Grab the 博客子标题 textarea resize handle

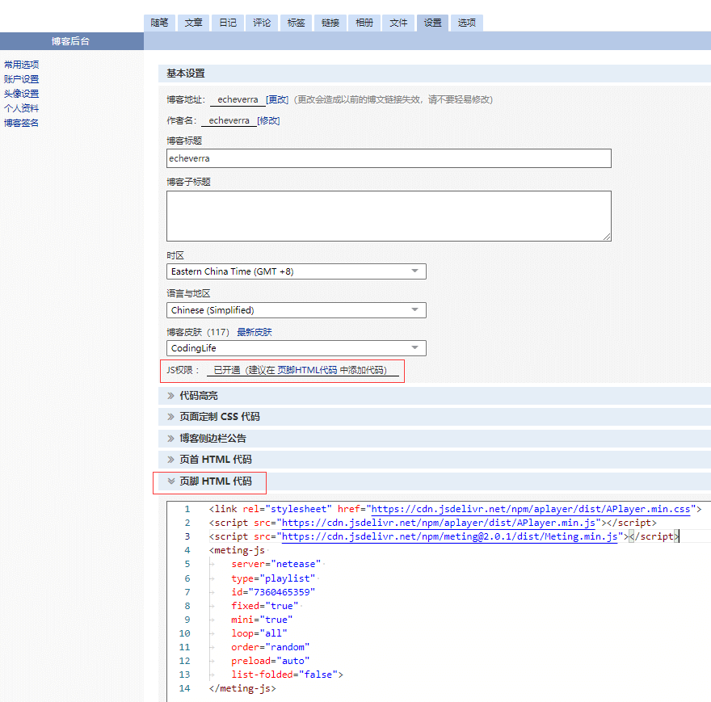607,237
